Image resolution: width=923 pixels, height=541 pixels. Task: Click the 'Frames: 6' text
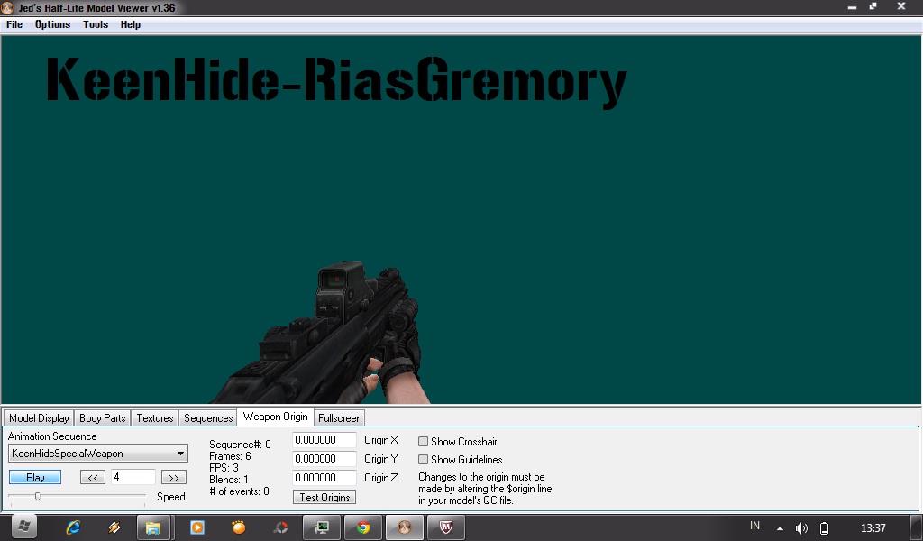pos(230,456)
